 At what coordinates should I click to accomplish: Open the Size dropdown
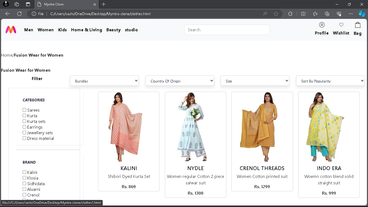coord(255,81)
